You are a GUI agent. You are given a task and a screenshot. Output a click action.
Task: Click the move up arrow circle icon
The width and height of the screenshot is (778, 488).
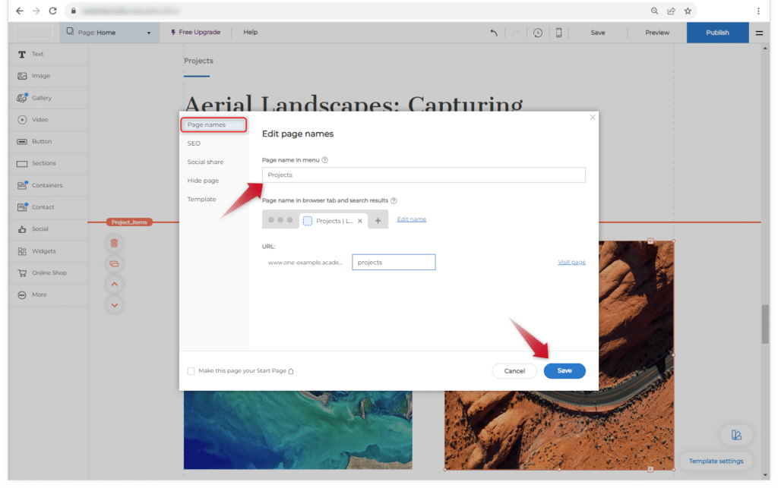(x=114, y=285)
